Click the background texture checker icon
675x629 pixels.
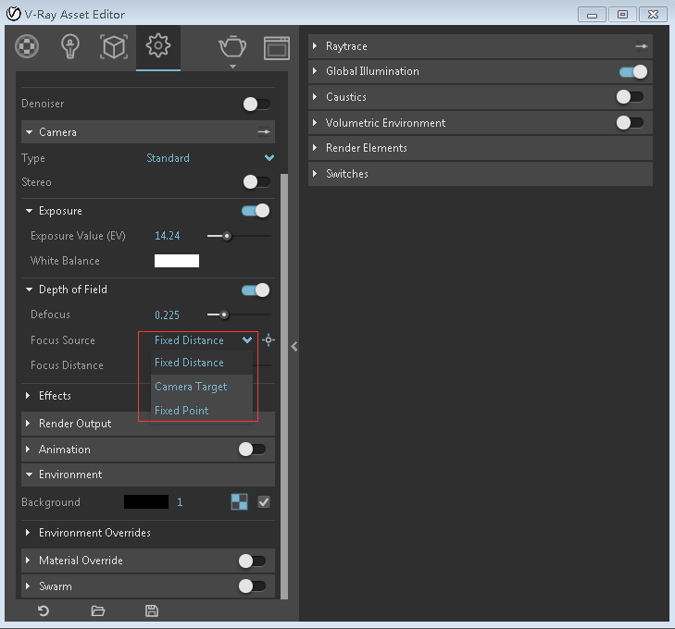tap(239, 502)
